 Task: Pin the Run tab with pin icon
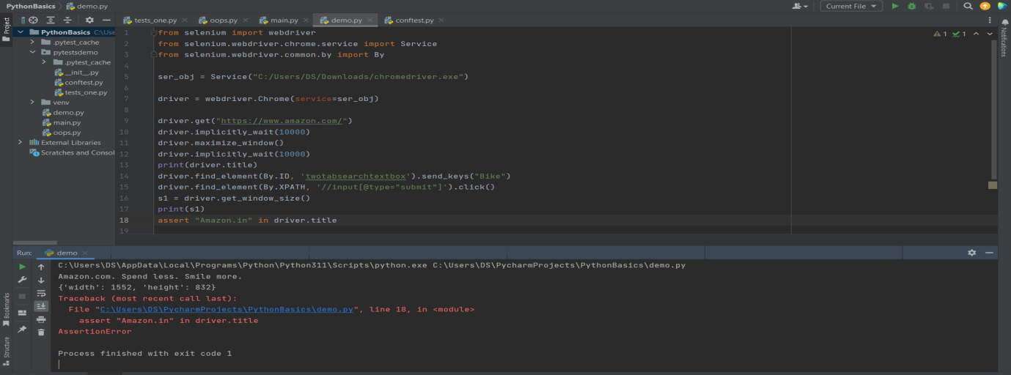tap(22, 330)
